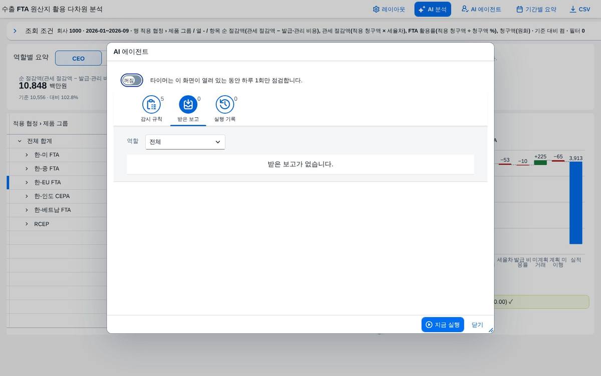Select the CEO role tab
The height and width of the screenshot is (376, 601).
(79, 58)
